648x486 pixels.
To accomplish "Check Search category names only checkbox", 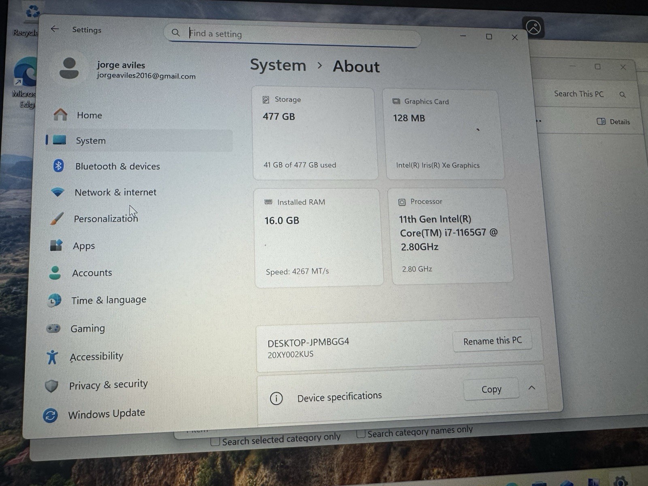I will coord(360,434).
